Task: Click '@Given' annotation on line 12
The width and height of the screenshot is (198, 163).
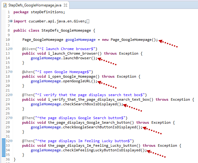Action: [29, 49]
